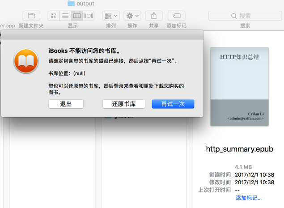The image size is (284, 208).
Task: Click the 添加标记... link in preview pane
Action: (x=249, y=198)
